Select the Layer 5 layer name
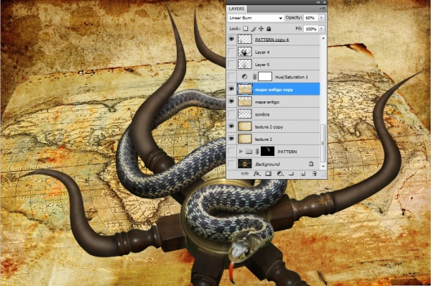Screen dimensions: 431x286 262,65
